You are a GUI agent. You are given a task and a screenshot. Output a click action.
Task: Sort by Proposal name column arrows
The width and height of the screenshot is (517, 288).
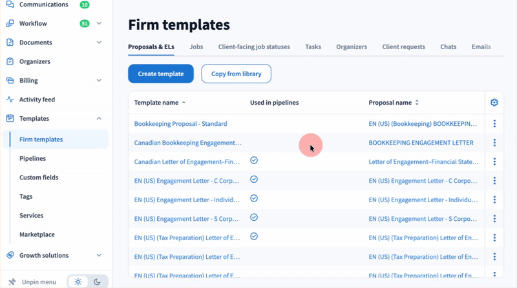417,103
